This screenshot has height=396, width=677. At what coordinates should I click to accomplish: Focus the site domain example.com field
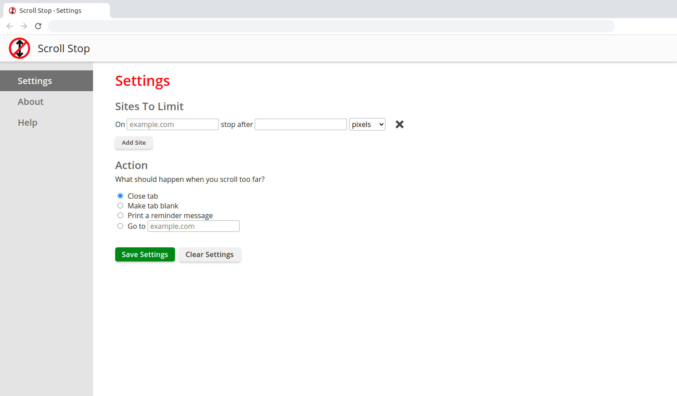point(172,124)
